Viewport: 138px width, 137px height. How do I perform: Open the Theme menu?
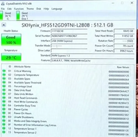pos(30,9)
